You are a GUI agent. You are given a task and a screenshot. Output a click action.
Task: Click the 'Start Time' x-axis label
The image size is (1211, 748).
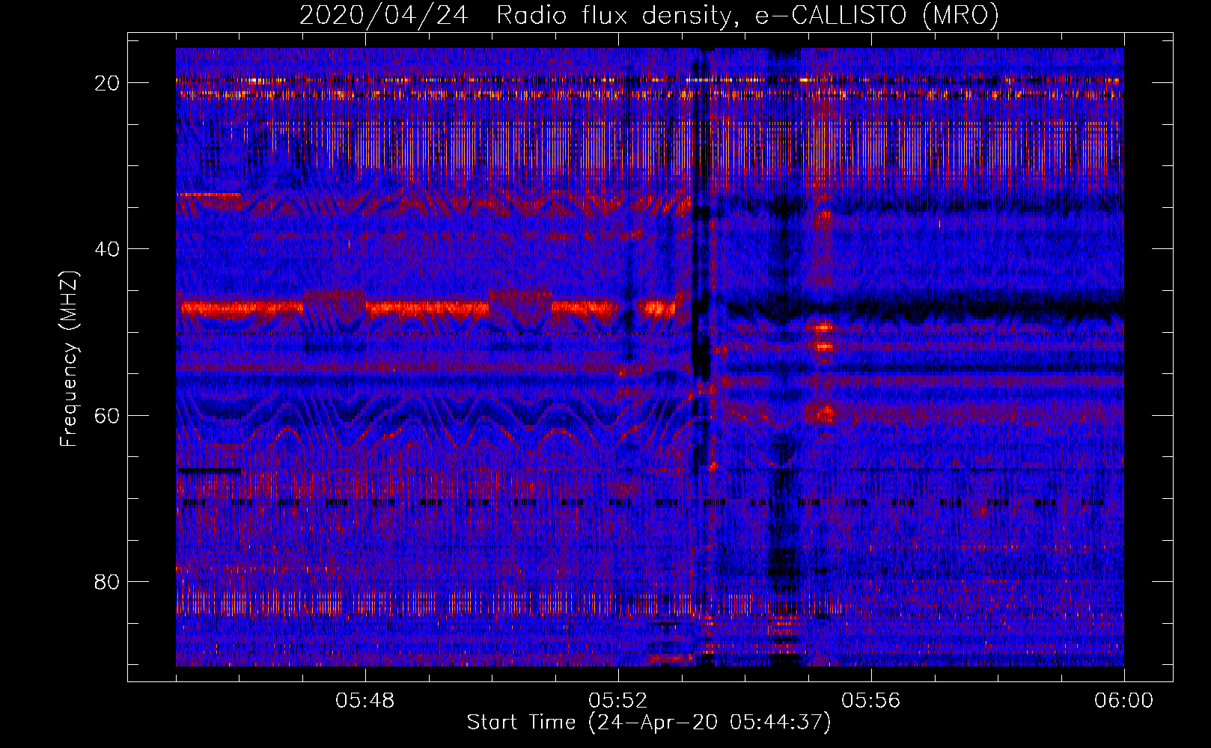coord(649,723)
